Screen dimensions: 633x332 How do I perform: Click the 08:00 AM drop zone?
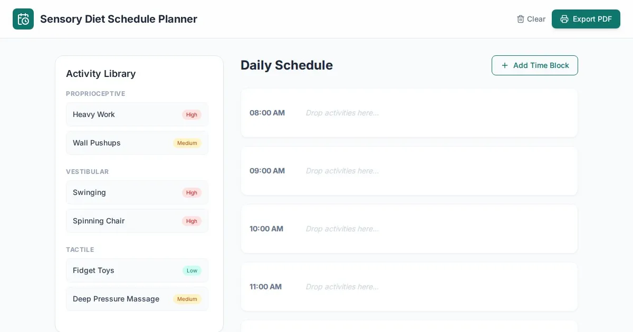438,113
